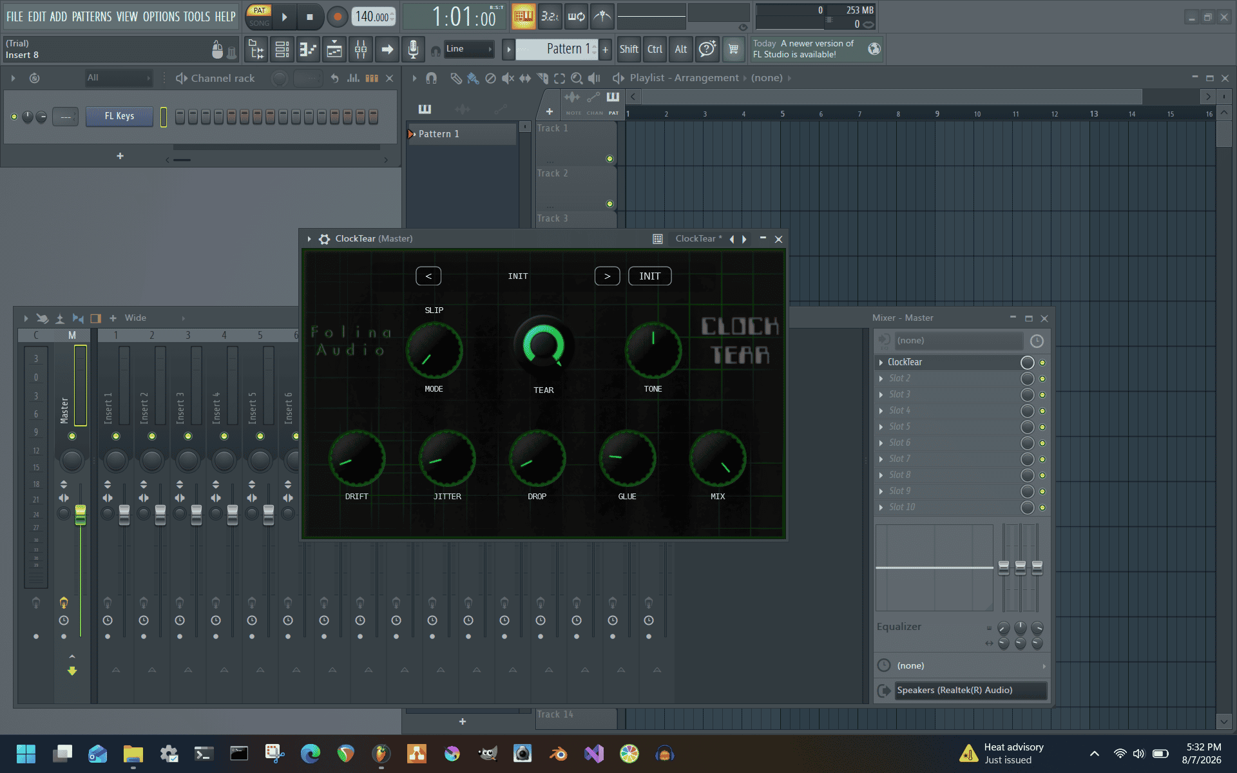Toggle the metronome button
1237x773 pixels.
(602, 16)
